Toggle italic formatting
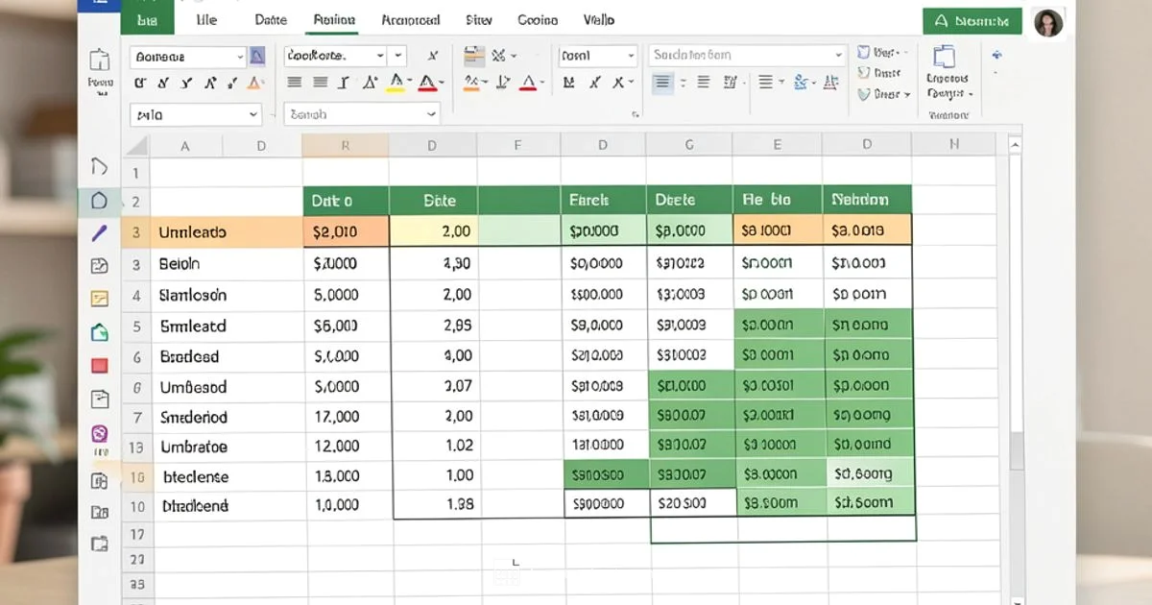The width and height of the screenshot is (1152, 605). pos(162,83)
